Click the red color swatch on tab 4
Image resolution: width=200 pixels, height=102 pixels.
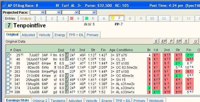[72, 18]
